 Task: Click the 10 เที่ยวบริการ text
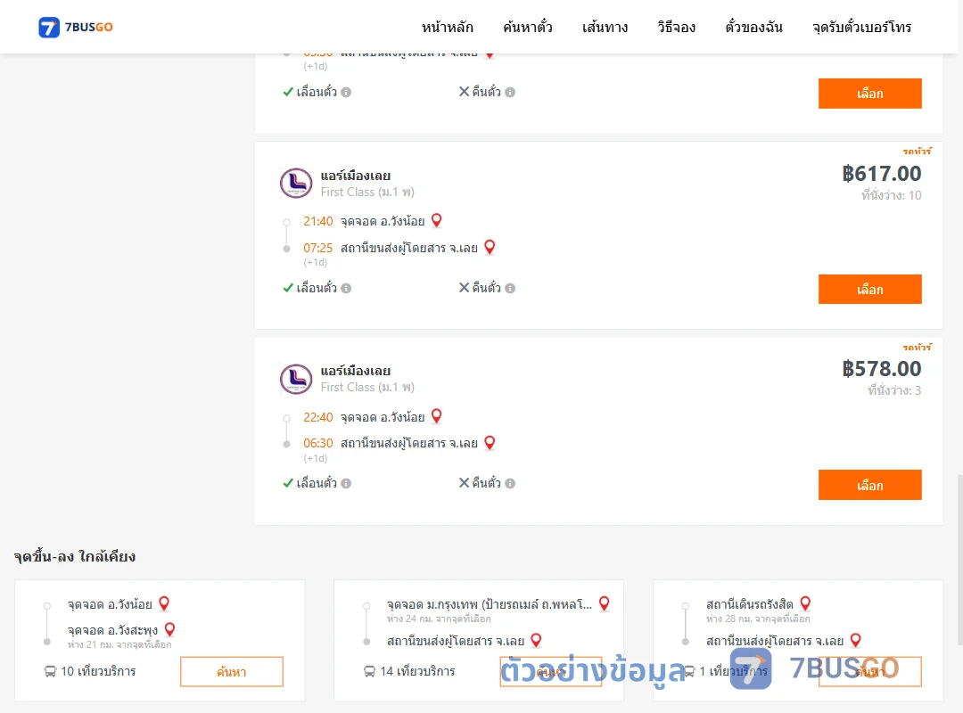click(98, 671)
